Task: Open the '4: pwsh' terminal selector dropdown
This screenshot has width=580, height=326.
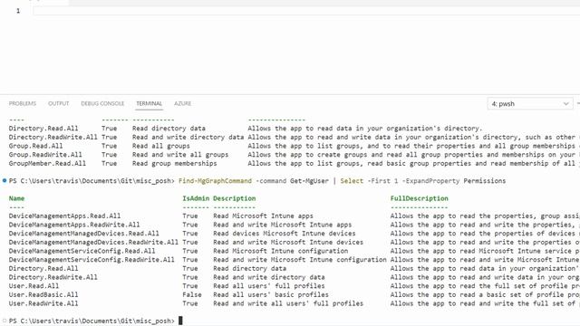Action: (529, 104)
